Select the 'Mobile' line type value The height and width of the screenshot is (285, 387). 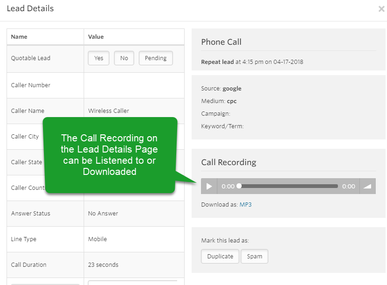pos(98,239)
